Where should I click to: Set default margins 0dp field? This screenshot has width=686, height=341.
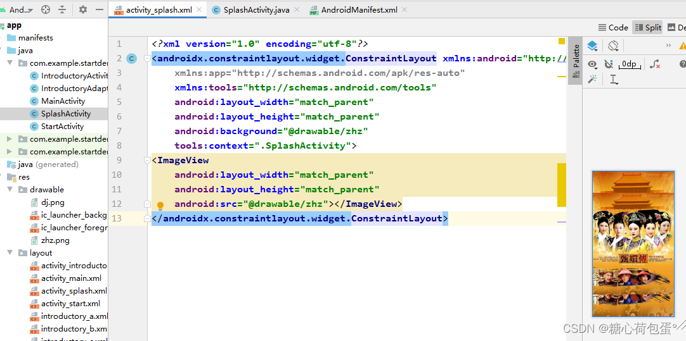(x=629, y=65)
